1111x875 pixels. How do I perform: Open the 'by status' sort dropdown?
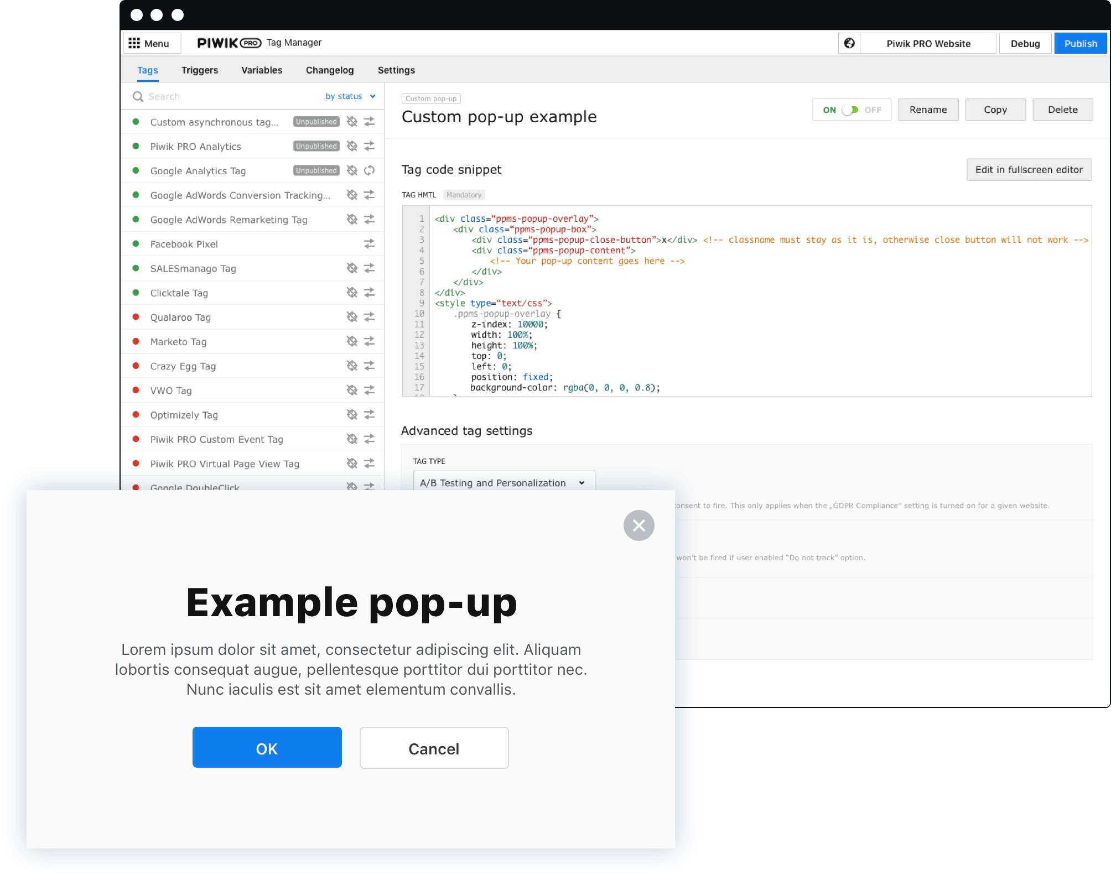(350, 96)
